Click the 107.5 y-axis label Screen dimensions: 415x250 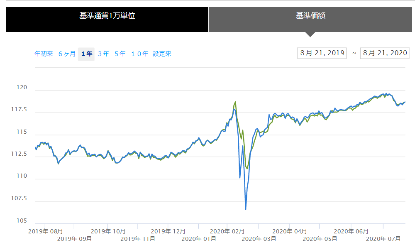[x=19, y=198]
